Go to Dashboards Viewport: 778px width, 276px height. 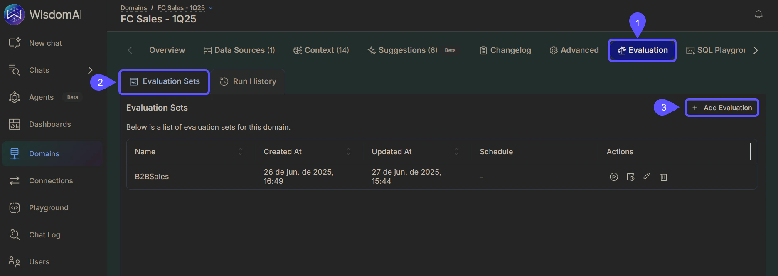point(50,124)
